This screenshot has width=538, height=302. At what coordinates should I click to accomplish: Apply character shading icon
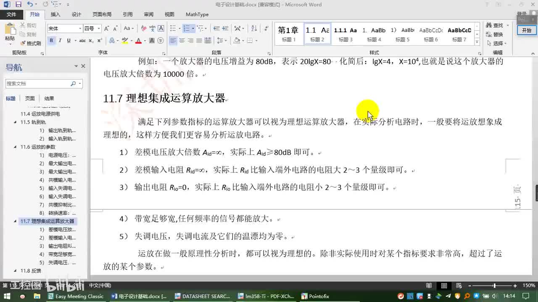click(x=152, y=41)
